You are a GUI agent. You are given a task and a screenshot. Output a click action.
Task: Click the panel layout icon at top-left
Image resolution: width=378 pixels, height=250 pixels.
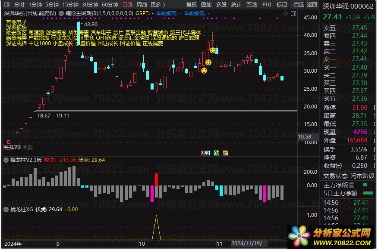(x=7, y=5)
